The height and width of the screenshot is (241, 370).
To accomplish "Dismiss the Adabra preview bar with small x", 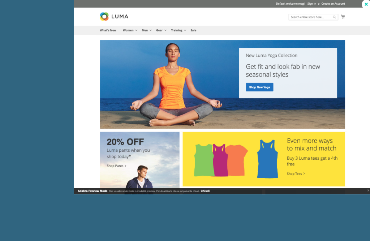I will (368, 190).
